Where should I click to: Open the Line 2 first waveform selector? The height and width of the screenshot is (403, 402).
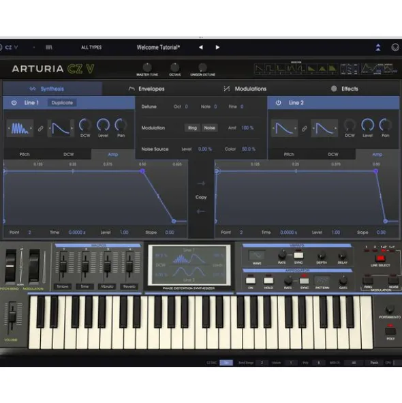pos(284,128)
